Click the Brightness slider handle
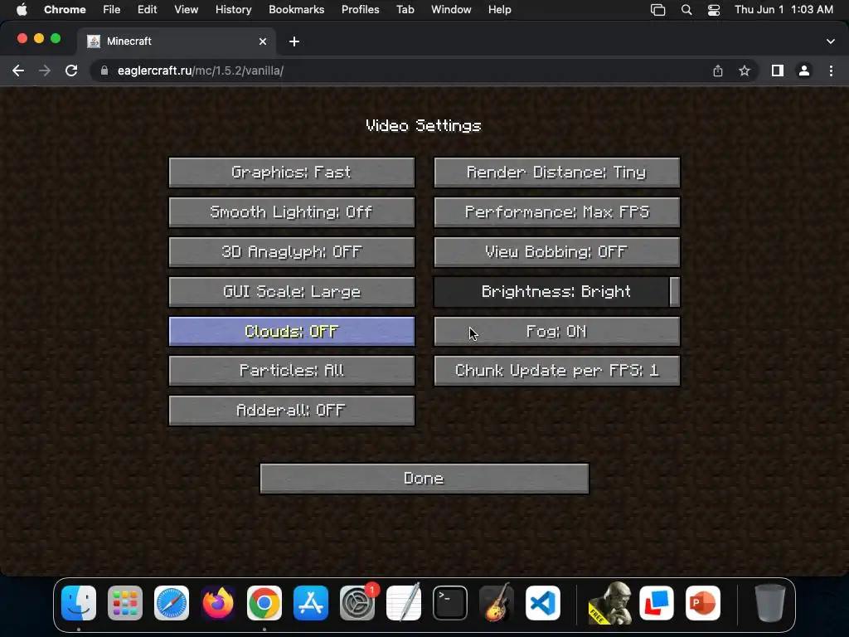849x637 pixels. coord(674,291)
